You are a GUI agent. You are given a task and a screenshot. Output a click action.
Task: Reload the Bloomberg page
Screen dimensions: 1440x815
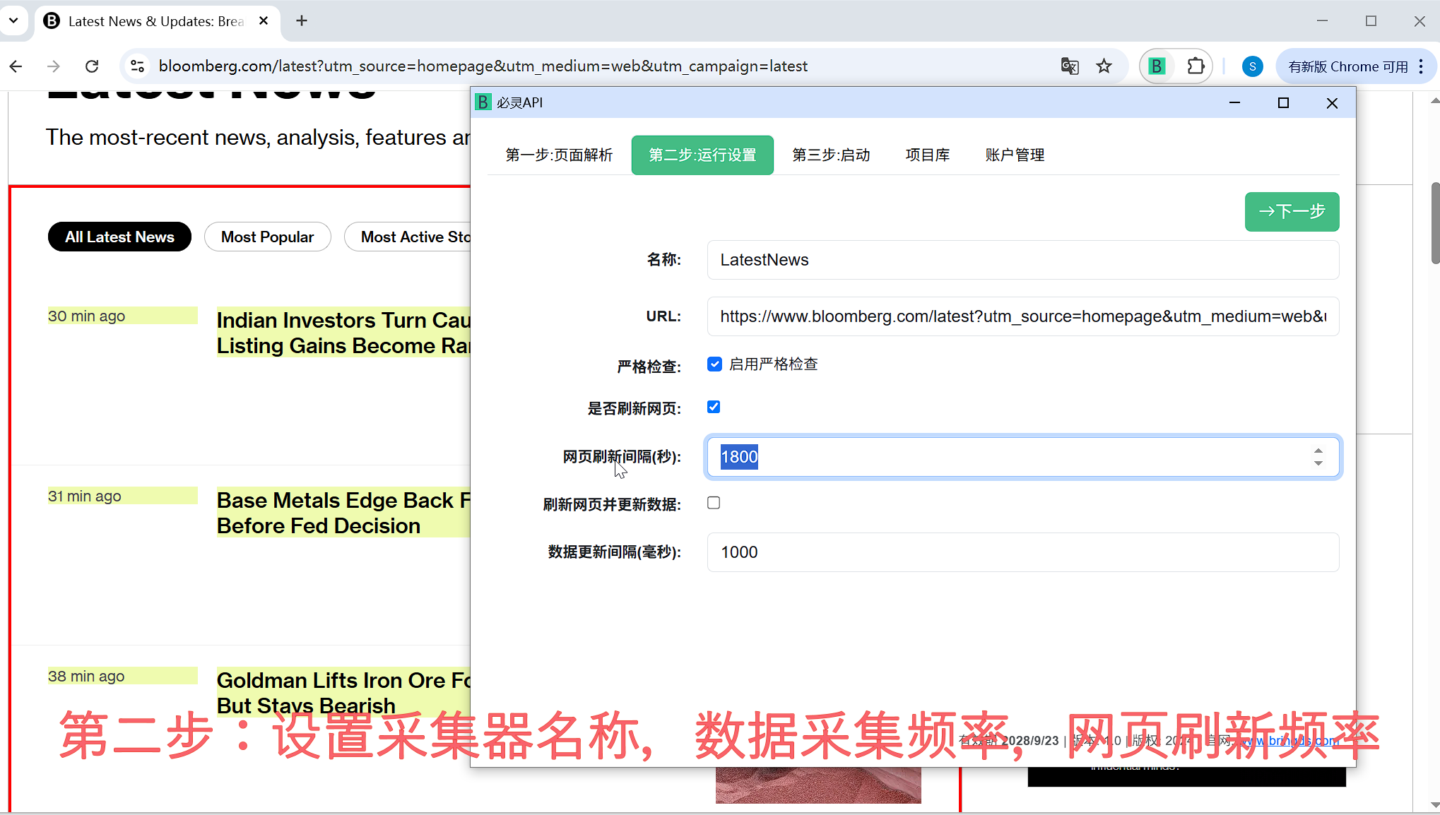tap(92, 66)
